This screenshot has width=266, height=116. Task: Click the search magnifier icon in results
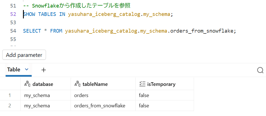tap(260, 70)
